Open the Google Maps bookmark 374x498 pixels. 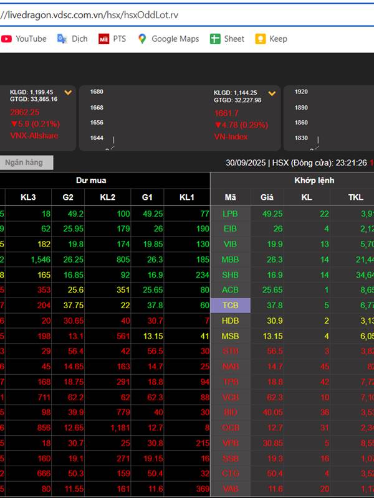[x=168, y=39]
